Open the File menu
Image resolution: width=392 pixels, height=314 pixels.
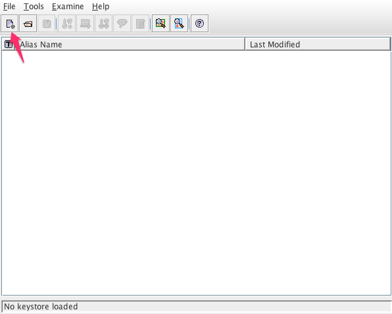[9, 7]
